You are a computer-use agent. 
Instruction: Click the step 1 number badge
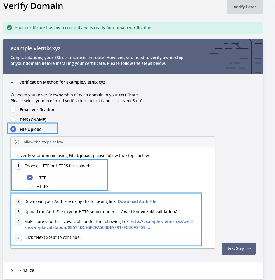tap(18, 166)
